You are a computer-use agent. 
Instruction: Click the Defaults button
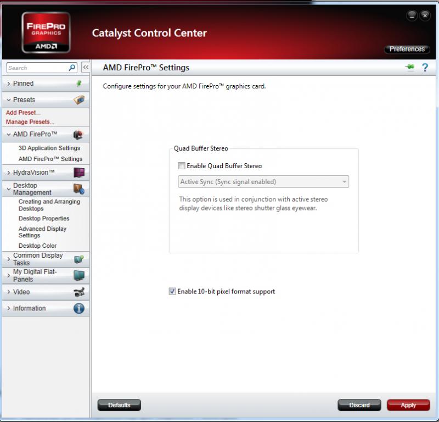pos(119,405)
